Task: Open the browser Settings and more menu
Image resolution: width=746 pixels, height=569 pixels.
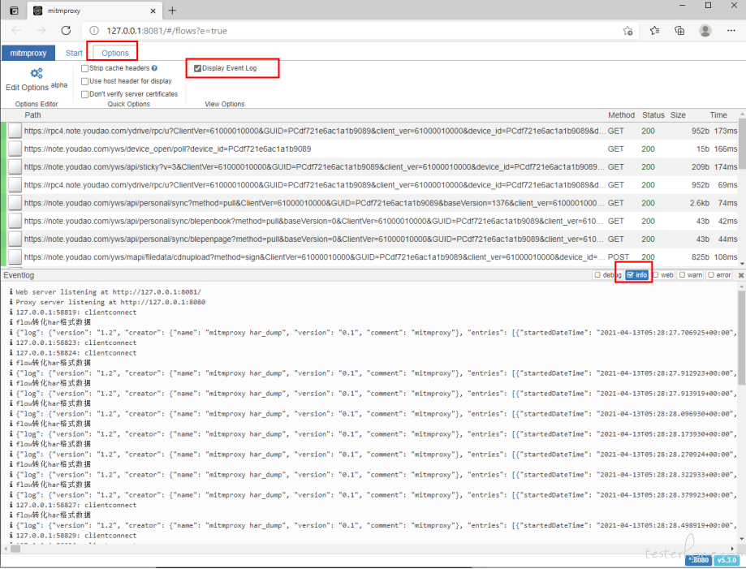Action: point(731,31)
